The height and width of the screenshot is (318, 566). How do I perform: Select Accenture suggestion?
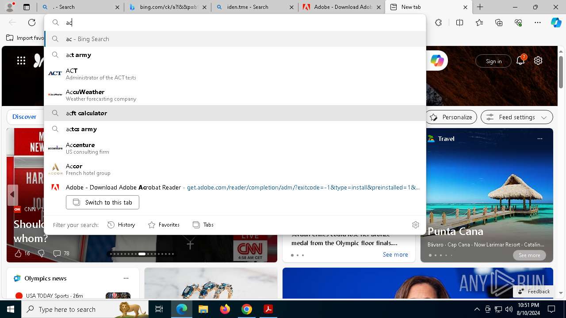tap(235, 148)
